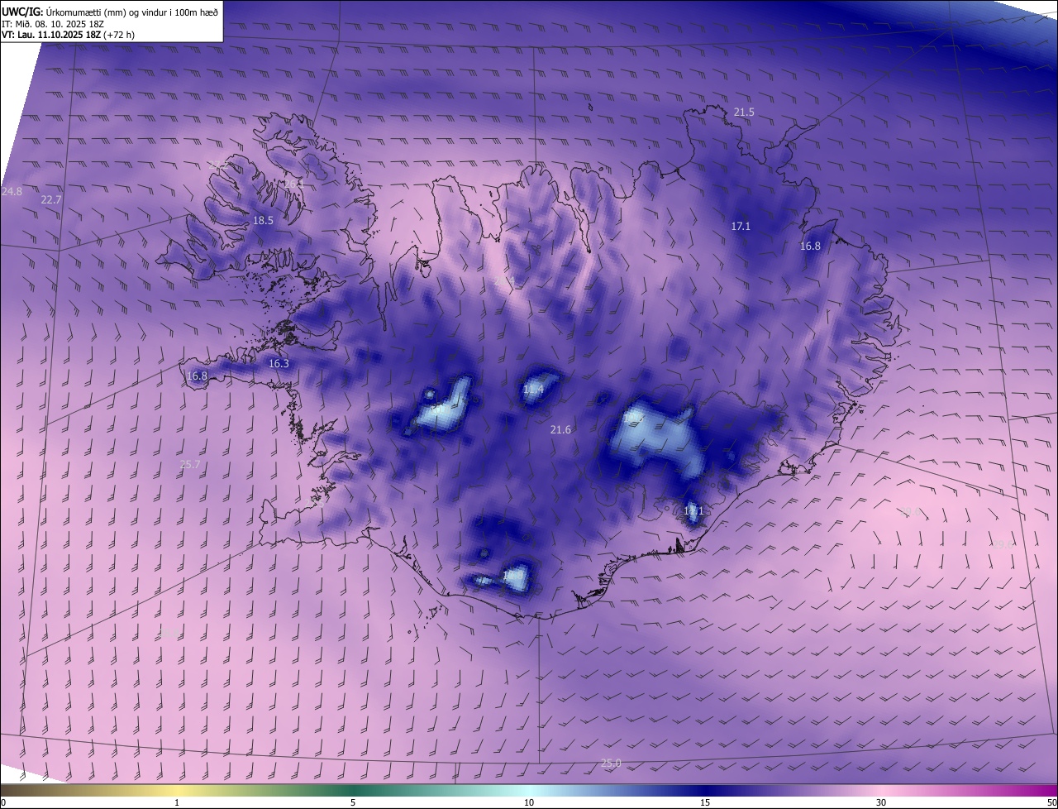
Task: Click the colorbar tick label '15'
Action: [705, 802]
